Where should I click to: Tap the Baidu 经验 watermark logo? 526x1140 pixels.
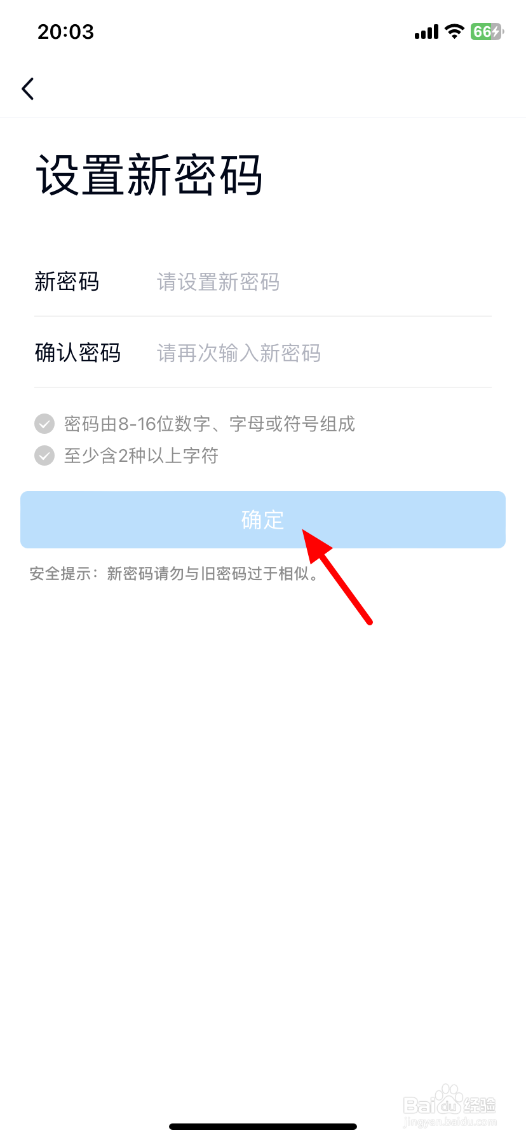coord(450,1100)
